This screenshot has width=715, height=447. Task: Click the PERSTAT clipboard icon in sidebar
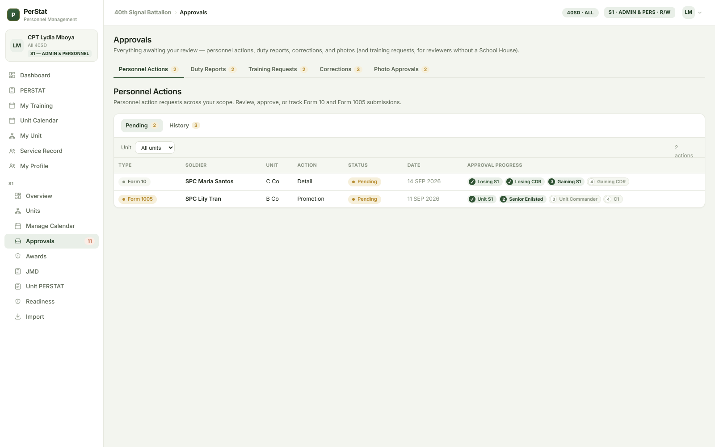12,90
